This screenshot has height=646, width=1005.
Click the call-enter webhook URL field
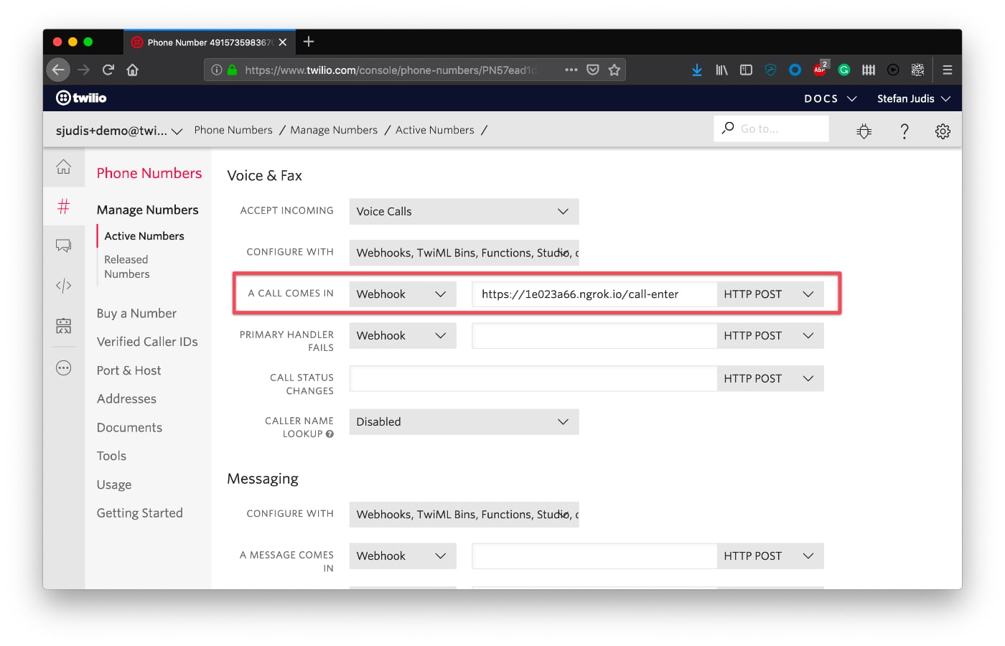click(x=594, y=294)
